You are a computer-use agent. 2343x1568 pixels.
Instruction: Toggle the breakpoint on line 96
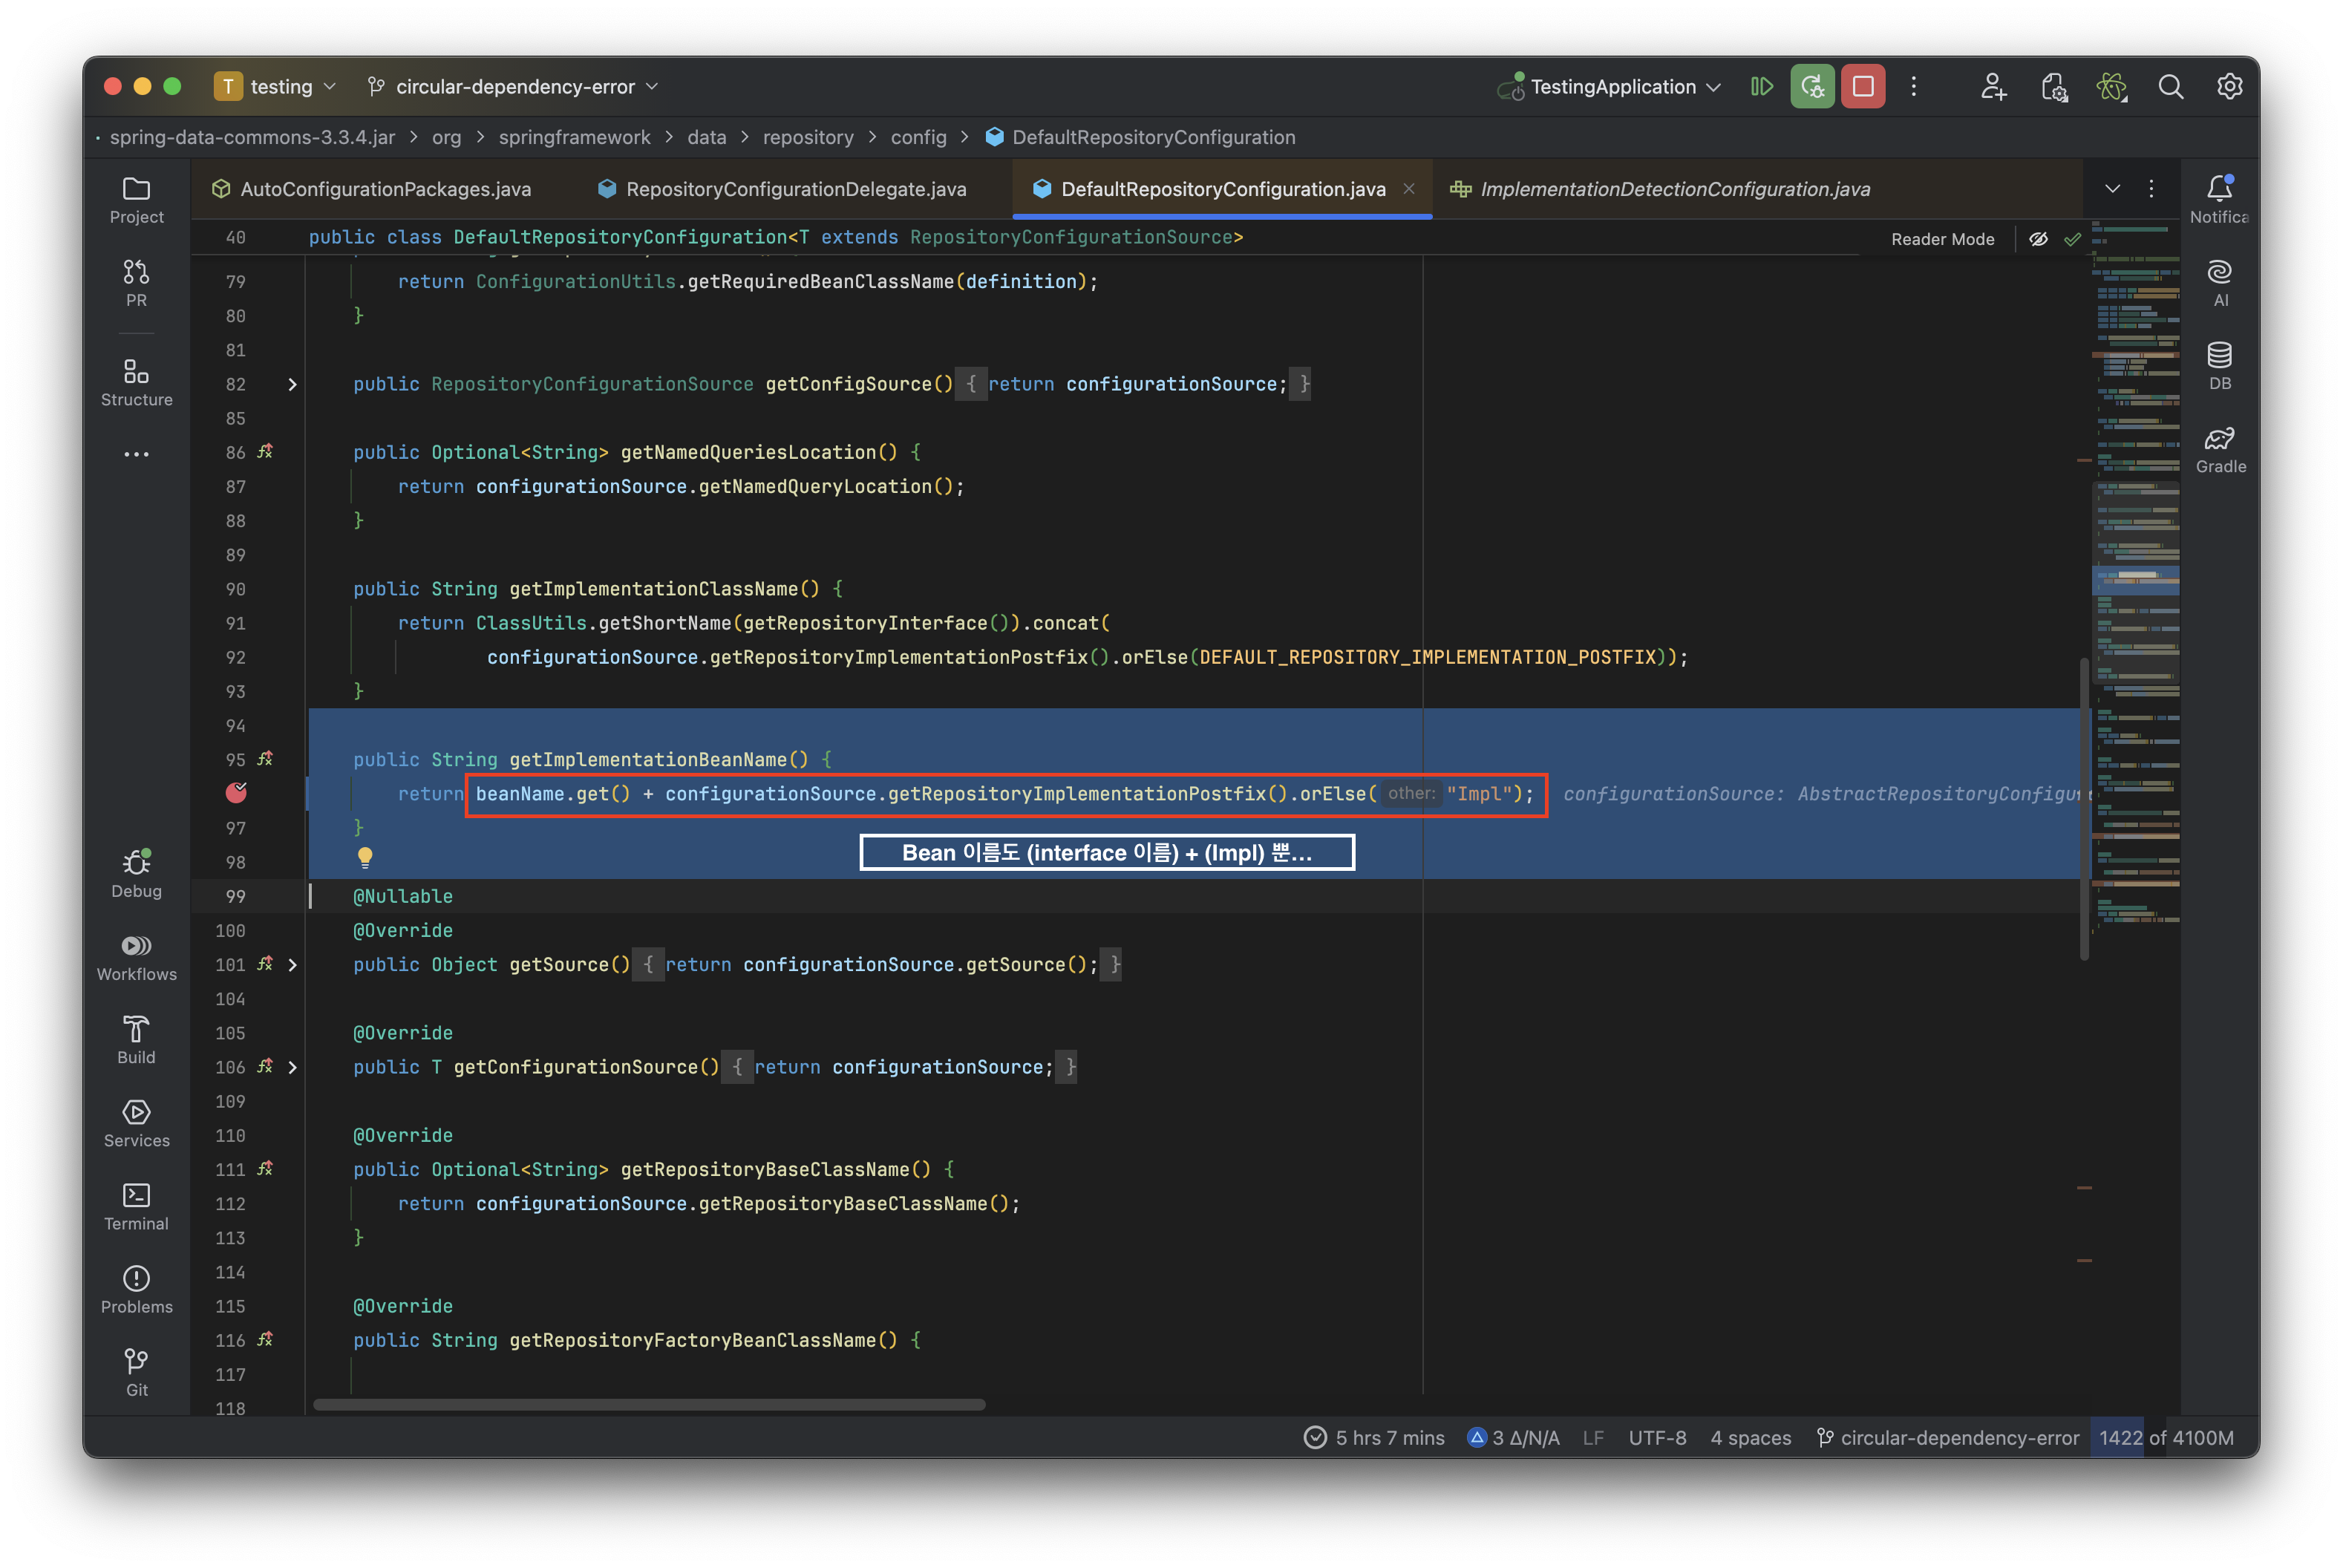click(236, 793)
